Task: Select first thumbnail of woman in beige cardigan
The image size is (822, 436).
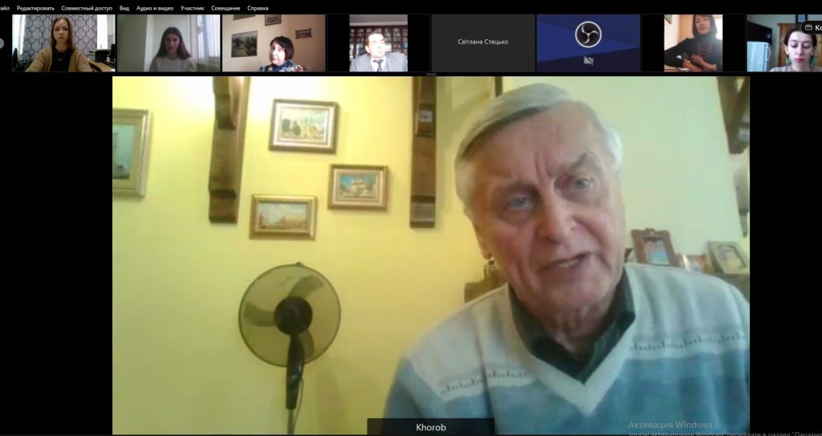Action: pos(63,43)
